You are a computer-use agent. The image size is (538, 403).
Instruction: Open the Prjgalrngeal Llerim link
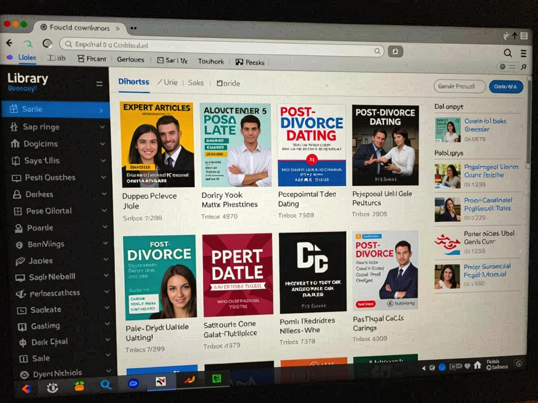(491, 171)
